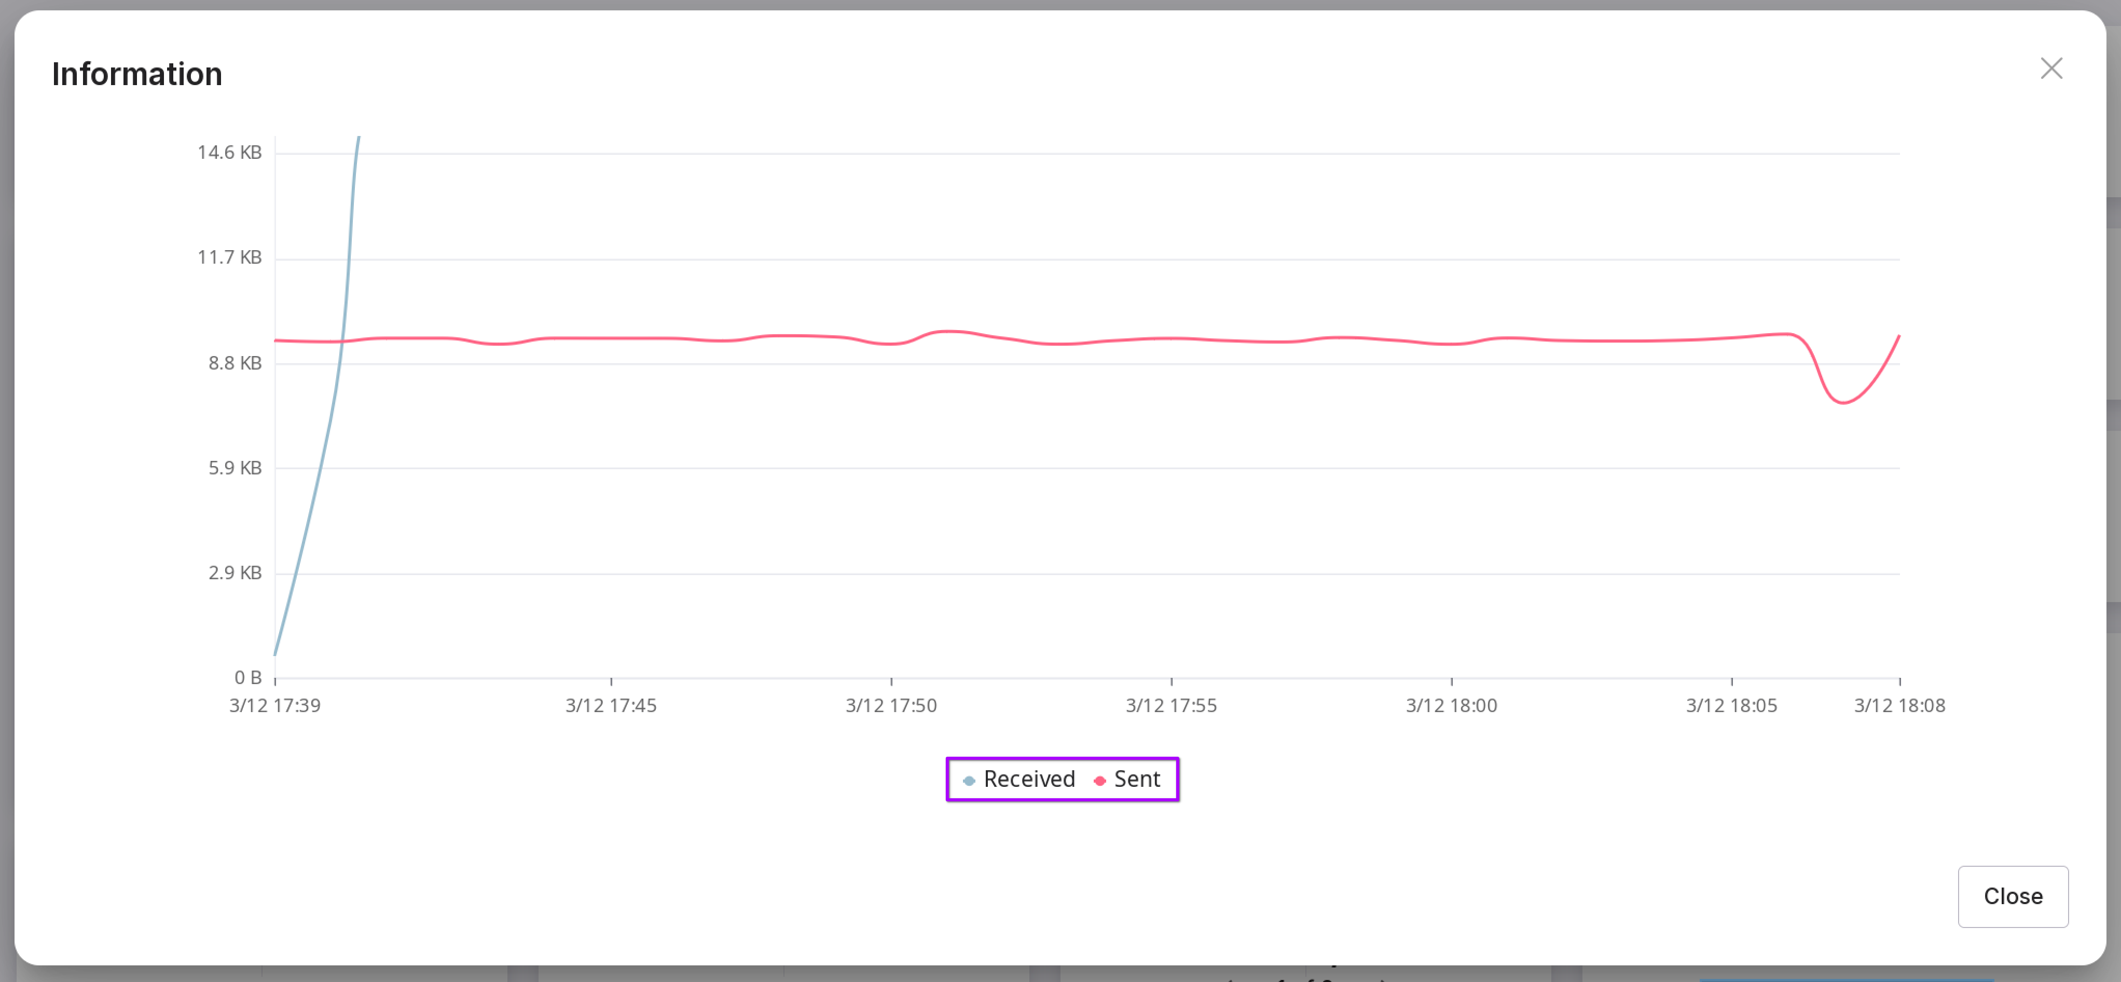Viewport: 2121px width, 982px height.
Task: Click the pink Sent legend dot
Action: [x=1099, y=780]
